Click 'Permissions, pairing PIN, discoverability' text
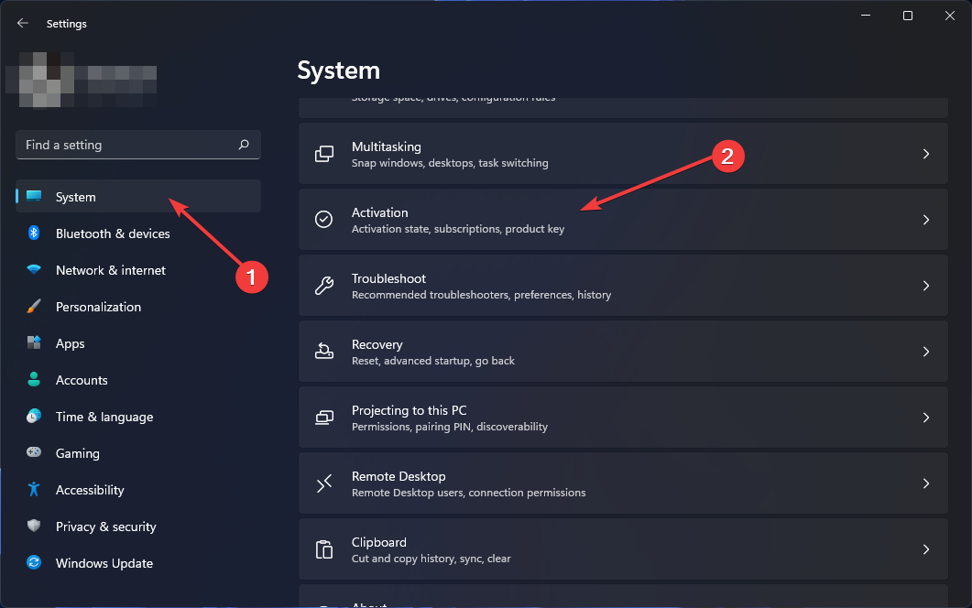Screen dimensions: 972x608 450,427
